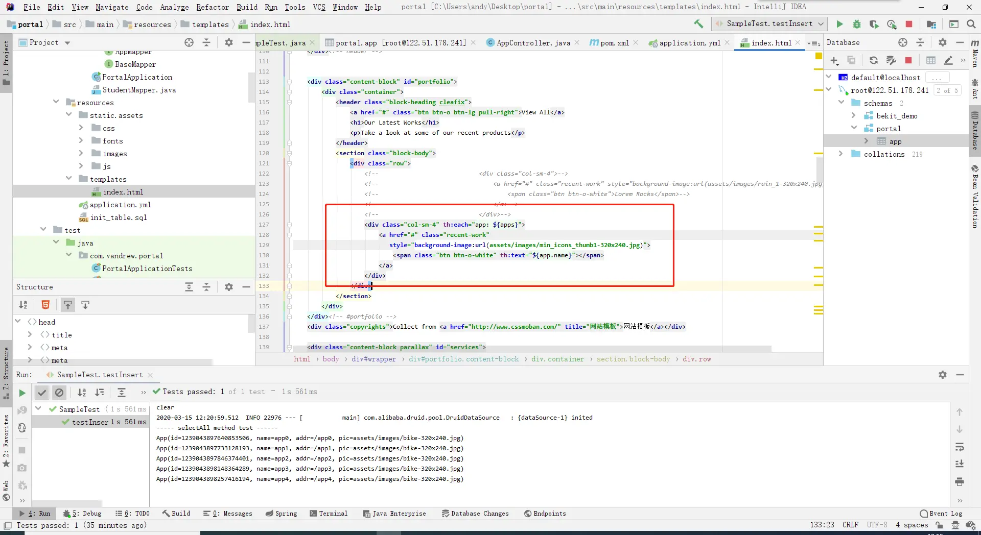The image size is (981, 535).
Task: Open Run panel settings gear
Action: (943, 375)
